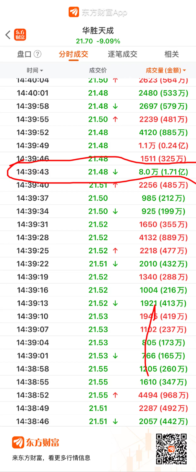The height and width of the screenshot is (472, 196).
Task: Tap the down arrow in the 14:39:34 row
Action: 115,211
